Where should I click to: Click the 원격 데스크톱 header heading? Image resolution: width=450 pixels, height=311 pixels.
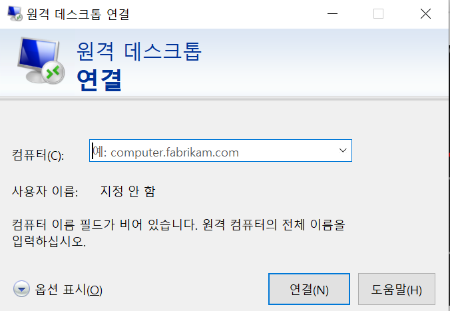pyautogui.click(x=139, y=52)
